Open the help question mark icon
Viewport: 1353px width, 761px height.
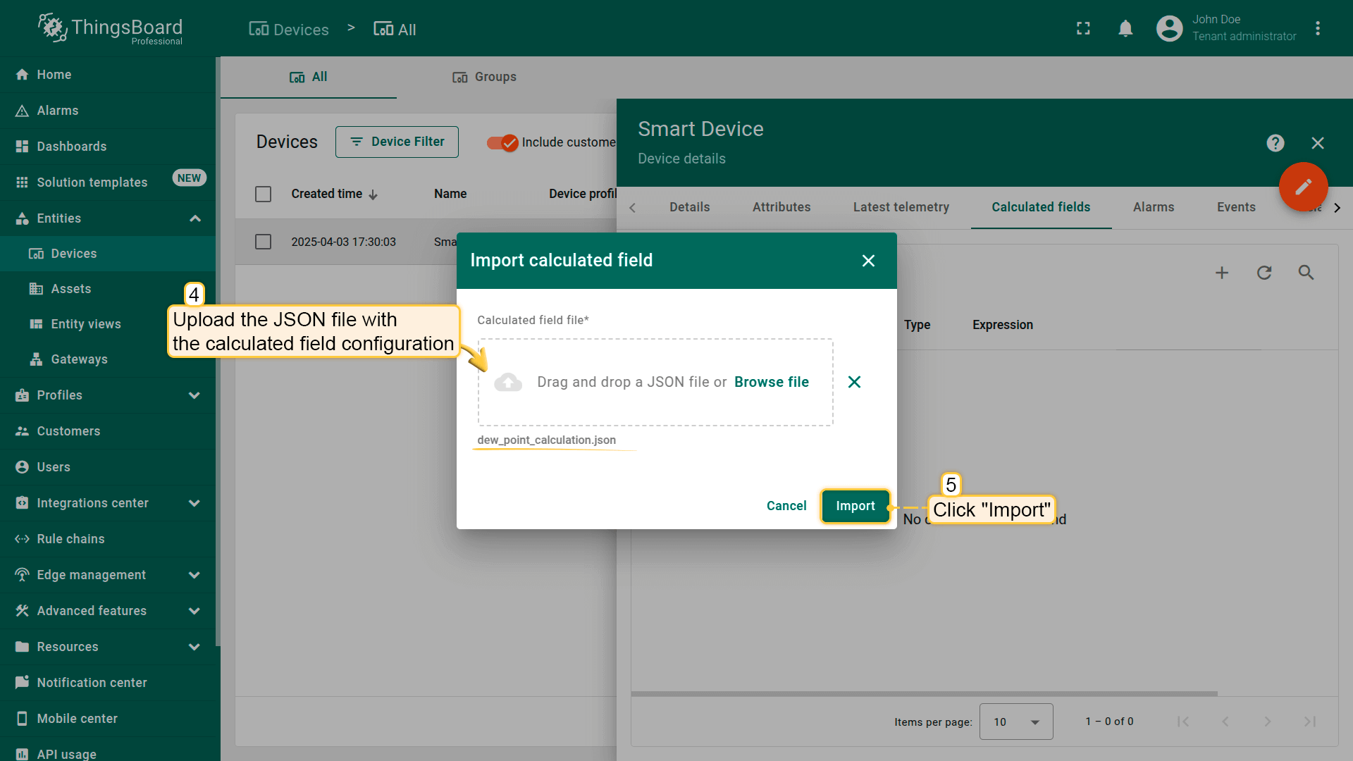coord(1275,143)
